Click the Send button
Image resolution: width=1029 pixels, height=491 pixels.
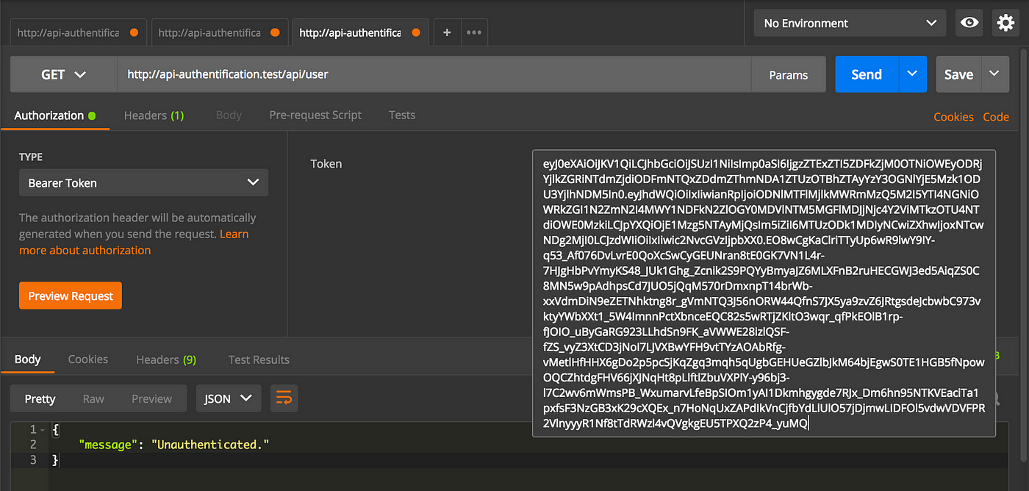(867, 74)
